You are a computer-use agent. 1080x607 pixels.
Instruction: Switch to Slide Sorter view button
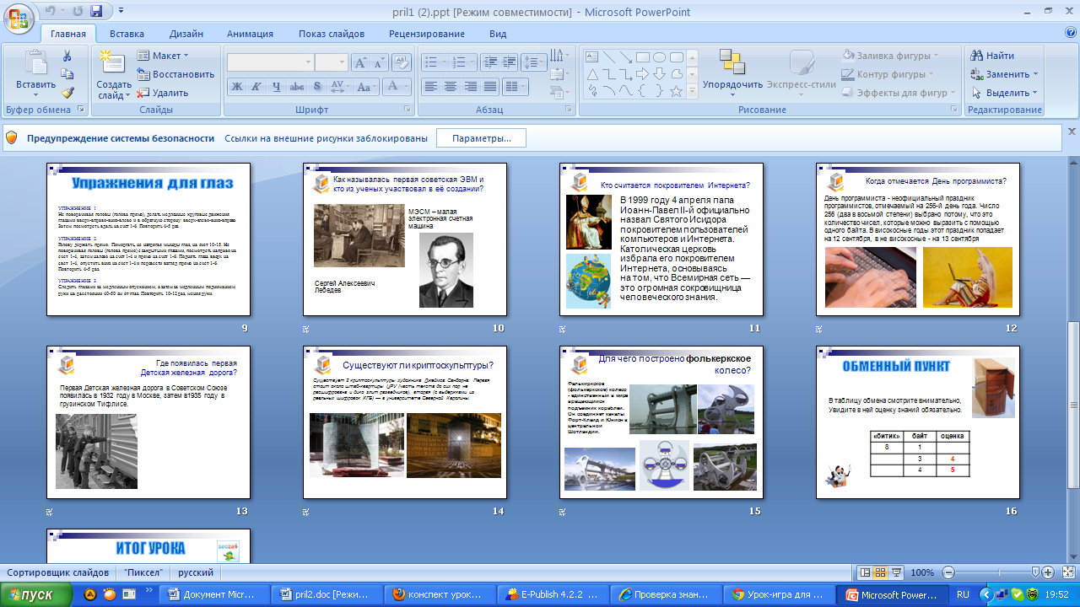pos(880,572)
